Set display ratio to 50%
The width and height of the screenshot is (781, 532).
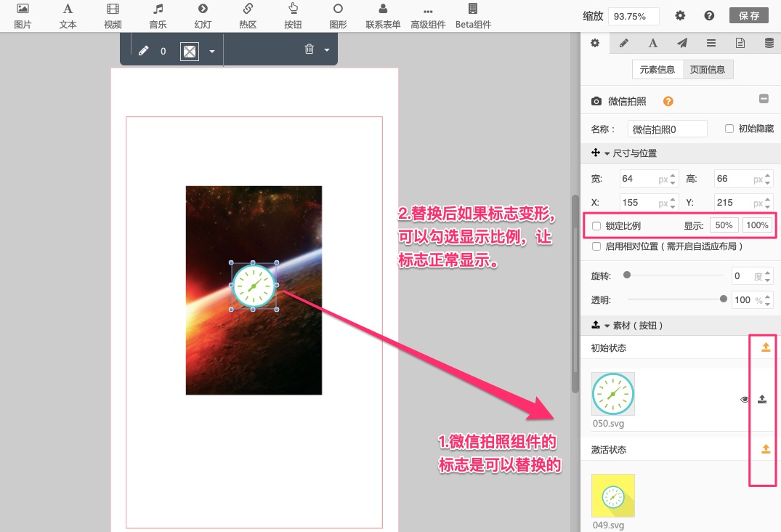[724, 225]
